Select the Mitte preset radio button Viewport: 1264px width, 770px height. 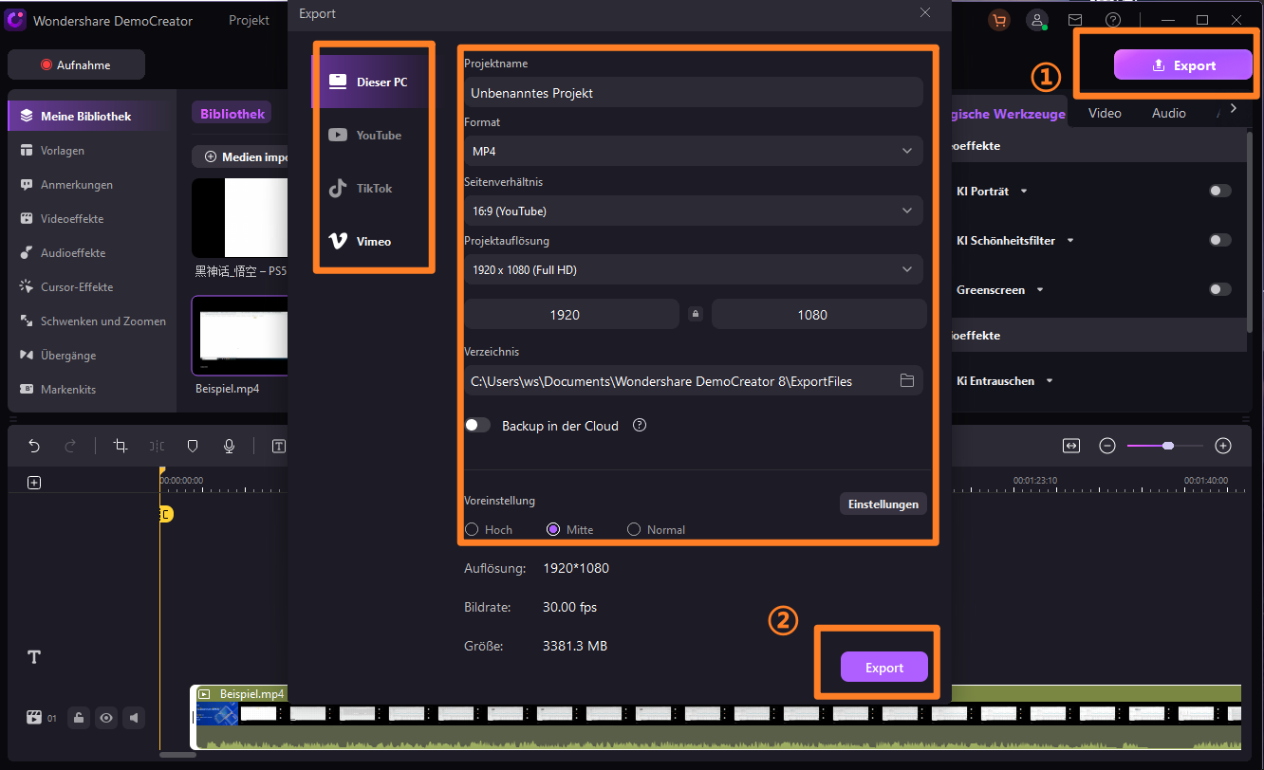(x=553, y=529)
